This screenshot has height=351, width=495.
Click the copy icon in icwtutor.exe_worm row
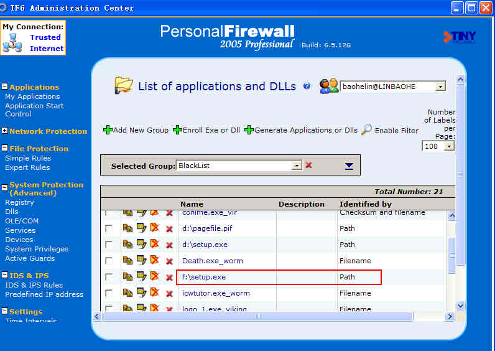[127, 292]
